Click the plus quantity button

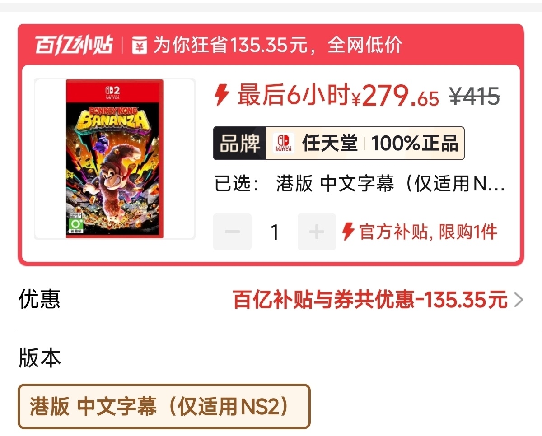pyautogui.click(x=317, y=232)
